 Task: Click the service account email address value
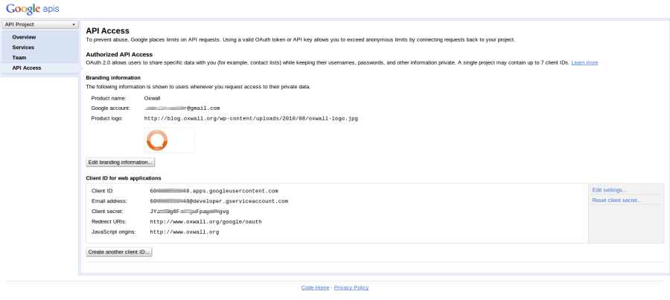point(219,201)
